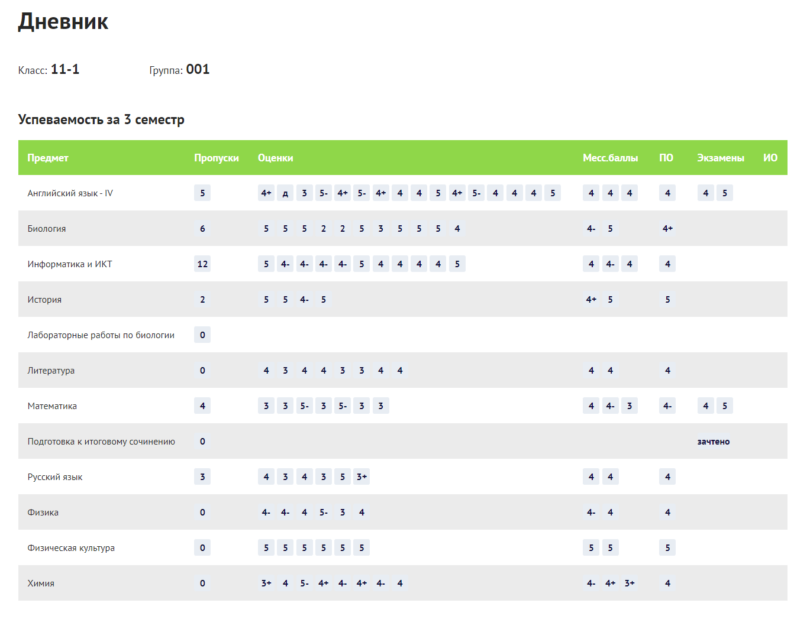Image resolution: width=810 pixels, height=629 pixels.
Task: Select the Физическая культура subject label
Action: (71, 548)
